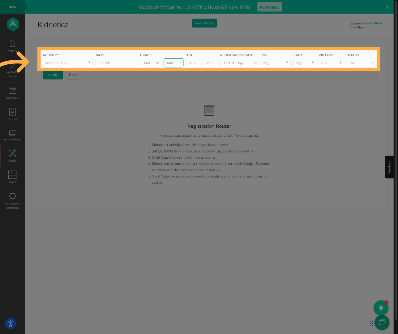Viewport: 398px width, 334px height.
Task: Click the NEW banner label
Action: (12, 7)
